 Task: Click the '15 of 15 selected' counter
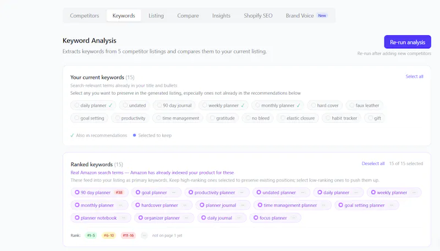pos(406,163)
